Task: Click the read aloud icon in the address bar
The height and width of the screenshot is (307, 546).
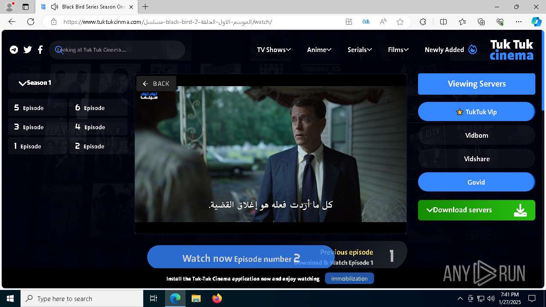Action: pyautogui.click(x=383, y=22)
